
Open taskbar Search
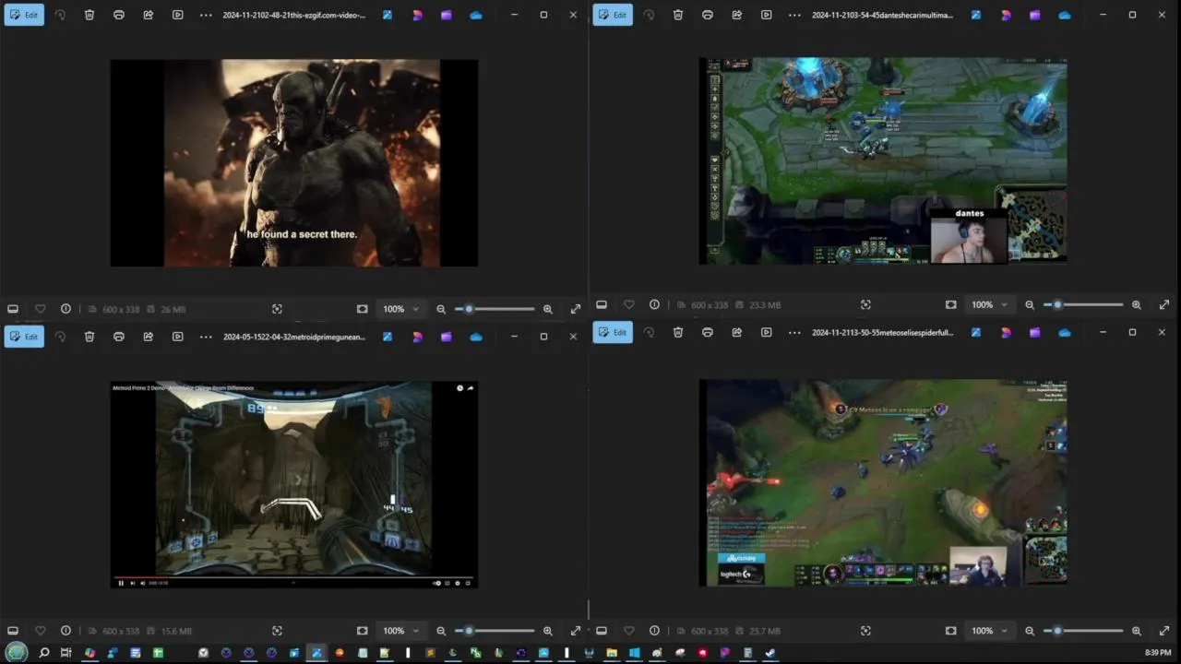pyautogui.click(x=43, y=653)
